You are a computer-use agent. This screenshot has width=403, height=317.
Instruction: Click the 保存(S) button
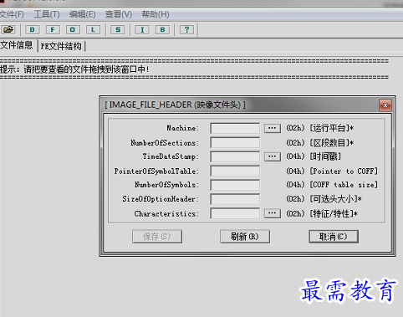click(157, 237)
